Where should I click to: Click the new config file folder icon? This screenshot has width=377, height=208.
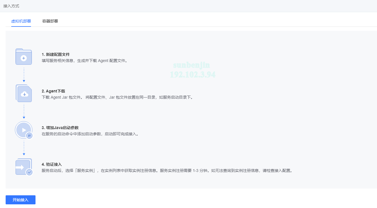(x=24, y=57)
